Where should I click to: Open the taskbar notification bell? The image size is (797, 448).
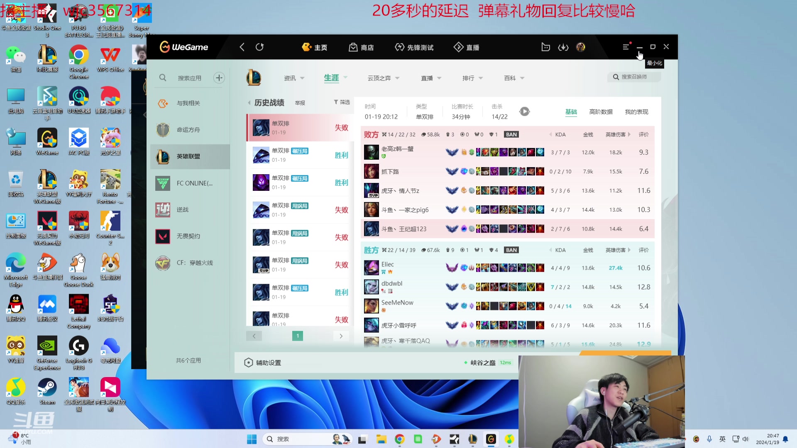point(785,439)
